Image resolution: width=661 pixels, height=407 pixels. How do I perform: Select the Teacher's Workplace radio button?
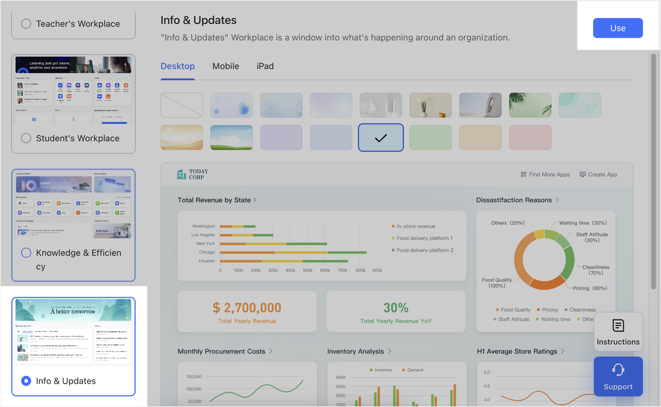26,24
